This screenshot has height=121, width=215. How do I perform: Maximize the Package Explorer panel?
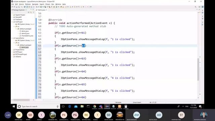33,10
